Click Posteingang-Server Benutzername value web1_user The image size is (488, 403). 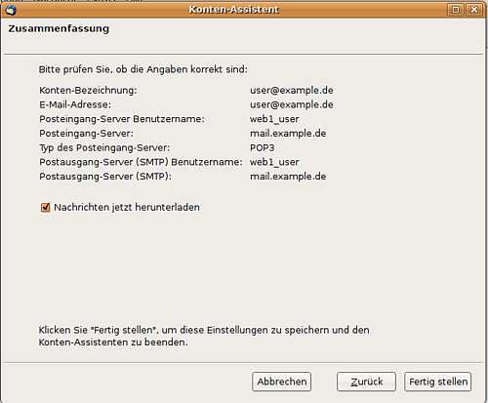point(274,119)
